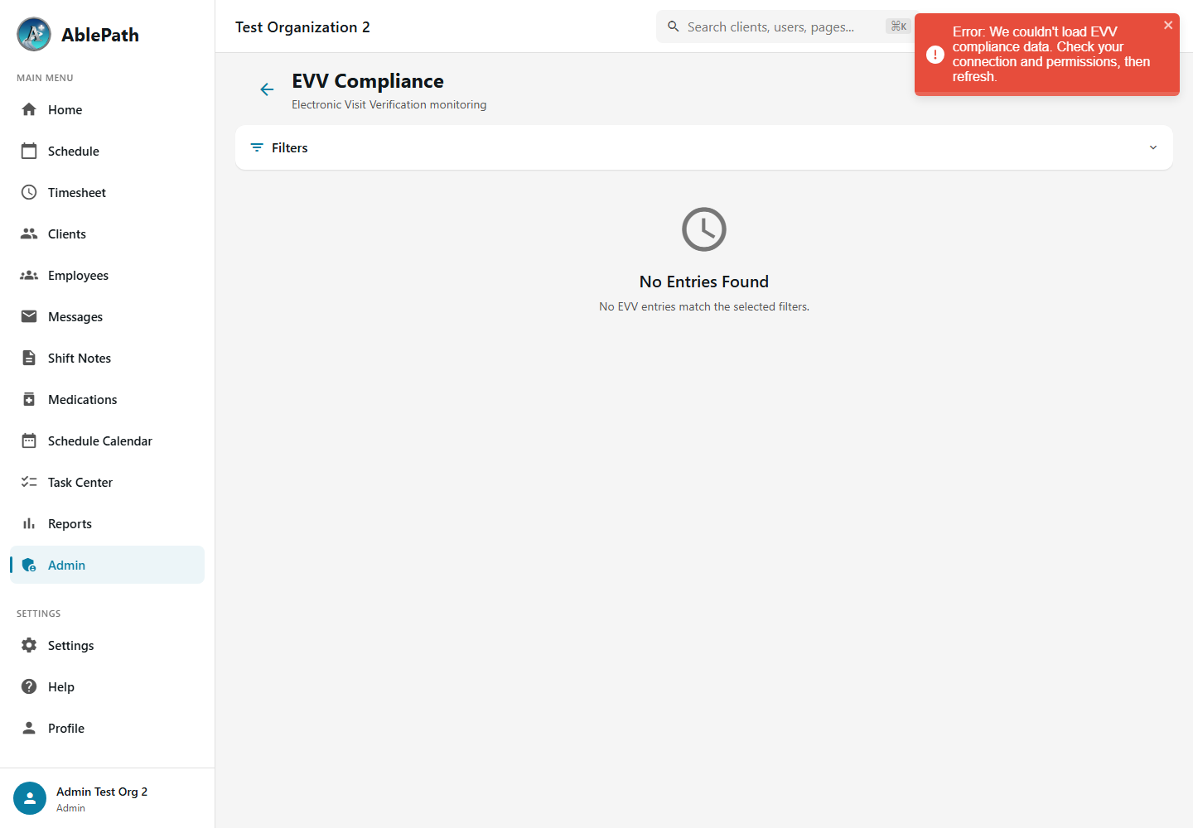
Task: Open the Timesheet menu label
Action: point(77,192)
